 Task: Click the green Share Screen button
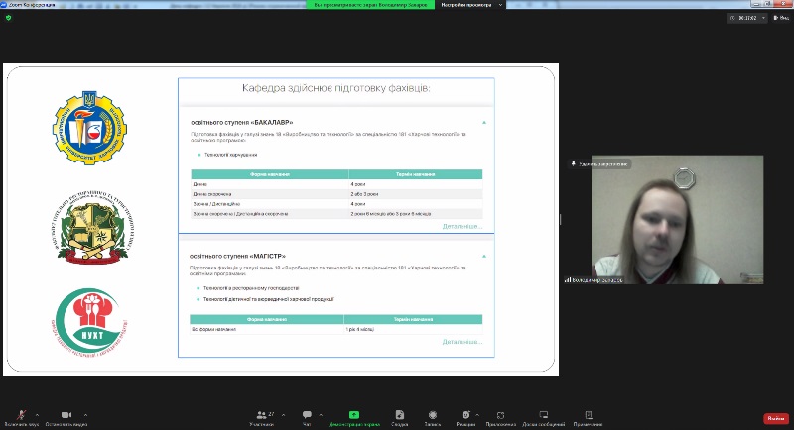[x=354, y=417]
